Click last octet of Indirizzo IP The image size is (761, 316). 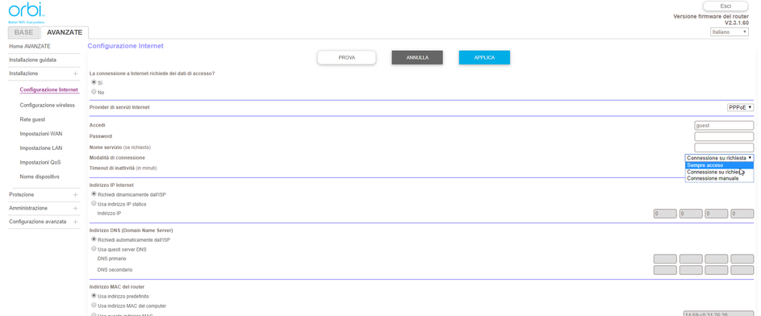pos(742,214)
